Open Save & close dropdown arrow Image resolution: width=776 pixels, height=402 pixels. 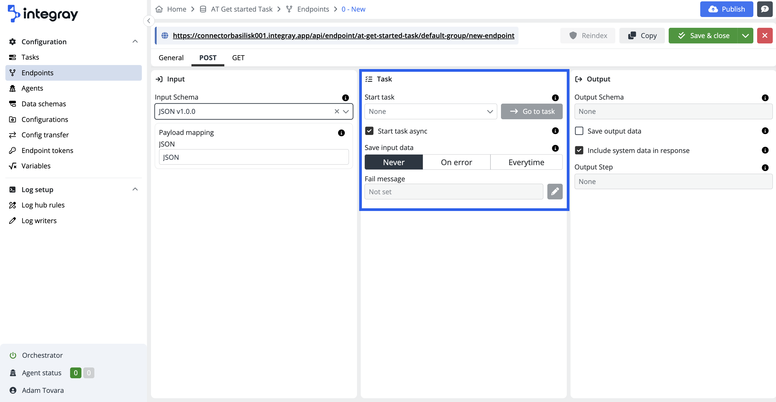tap(745, 36)
